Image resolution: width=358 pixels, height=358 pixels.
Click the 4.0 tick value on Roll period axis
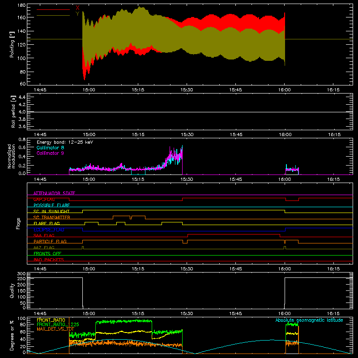tap(22, 112)
